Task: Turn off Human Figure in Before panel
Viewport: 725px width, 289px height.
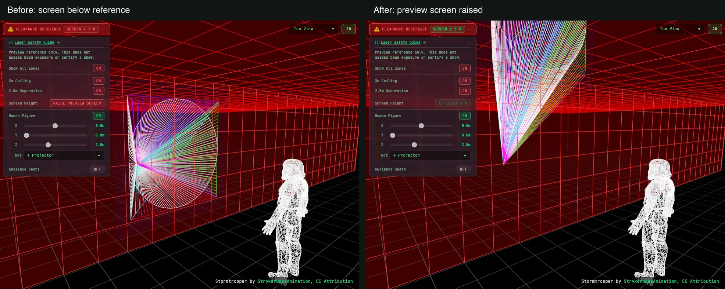Action: tap(99, 116)
